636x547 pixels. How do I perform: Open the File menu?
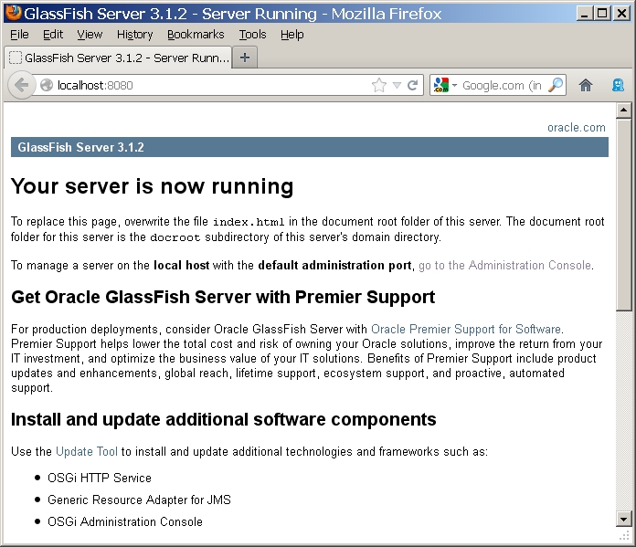click(19, 35)
